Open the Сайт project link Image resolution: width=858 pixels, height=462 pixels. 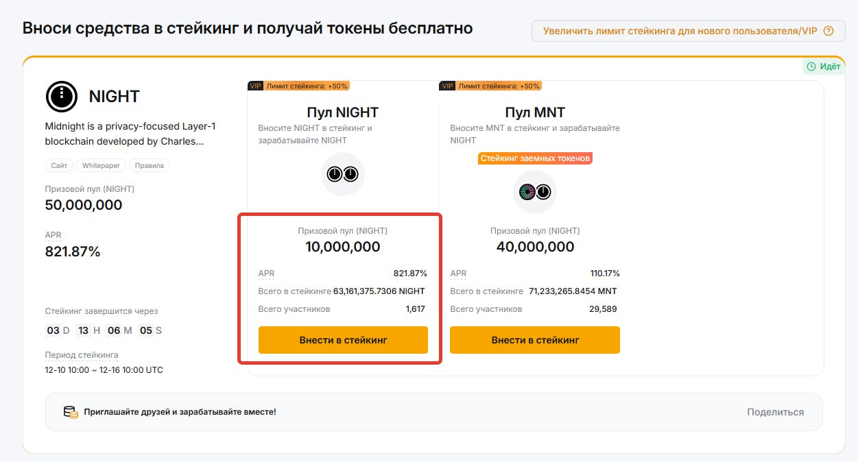click(59, 166)
